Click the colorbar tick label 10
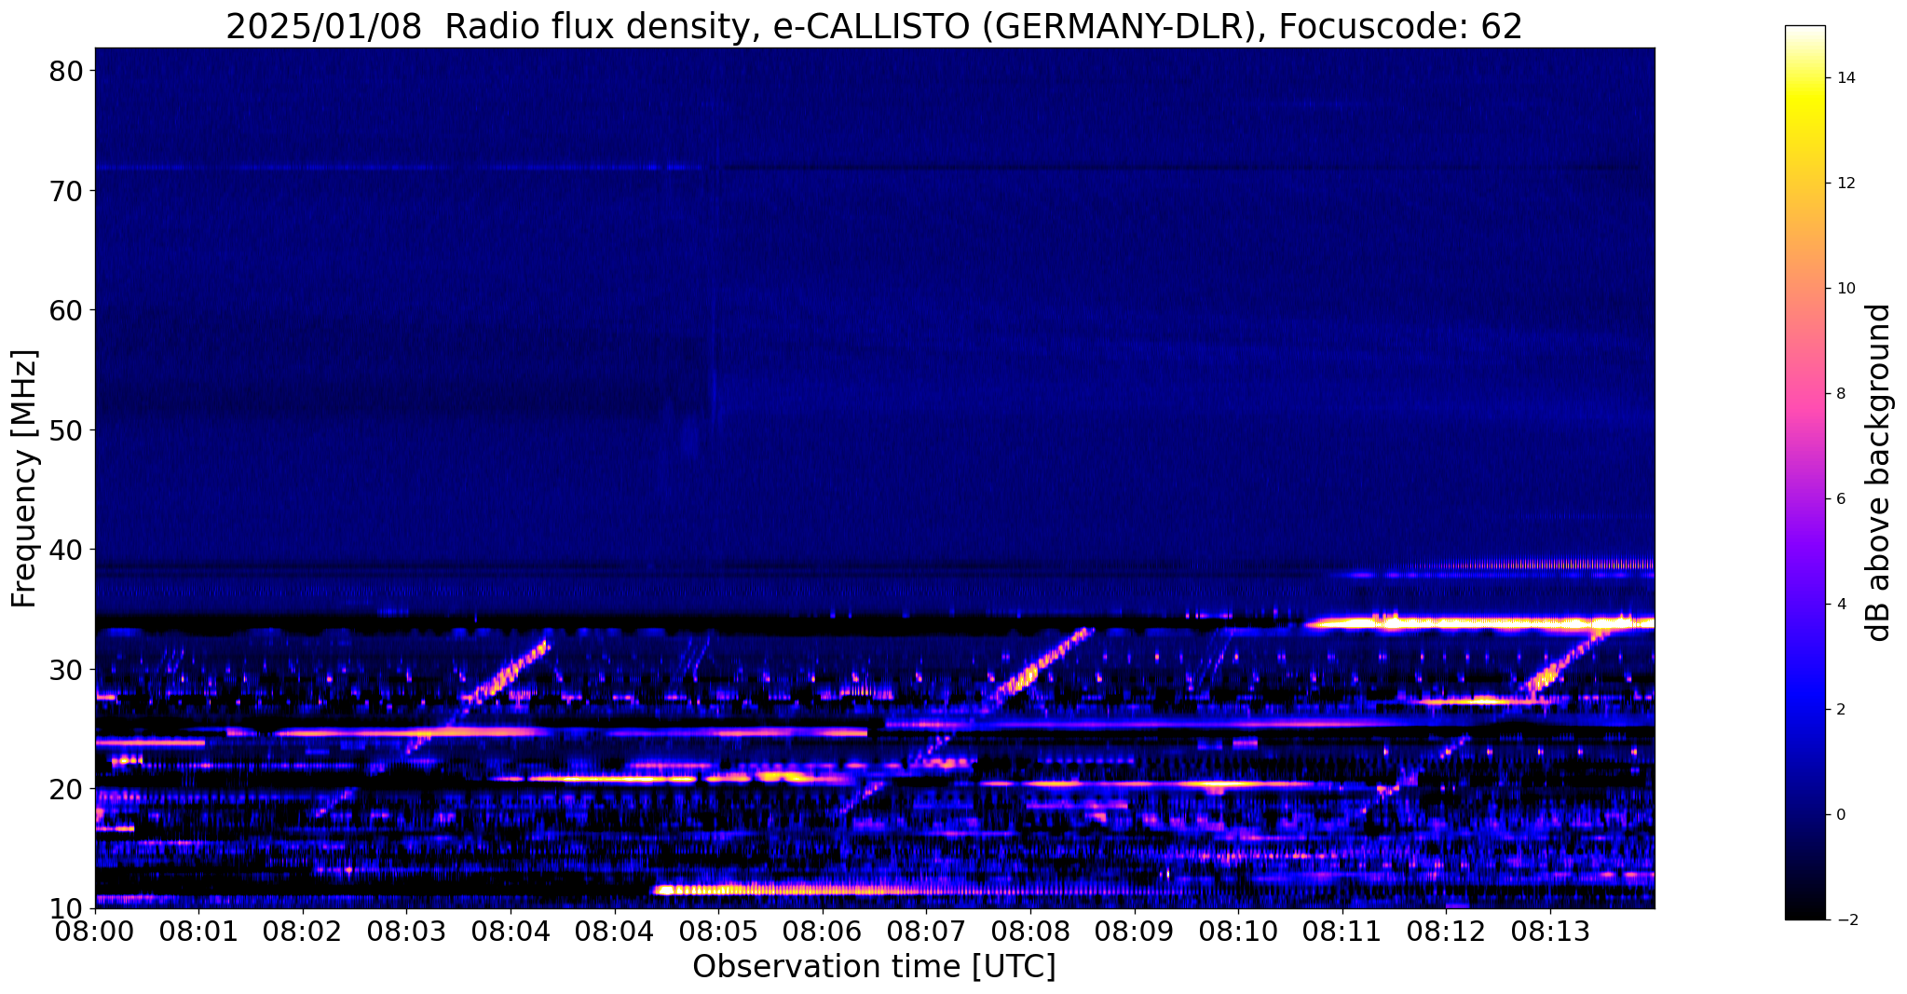 (x=1846, y=289)
